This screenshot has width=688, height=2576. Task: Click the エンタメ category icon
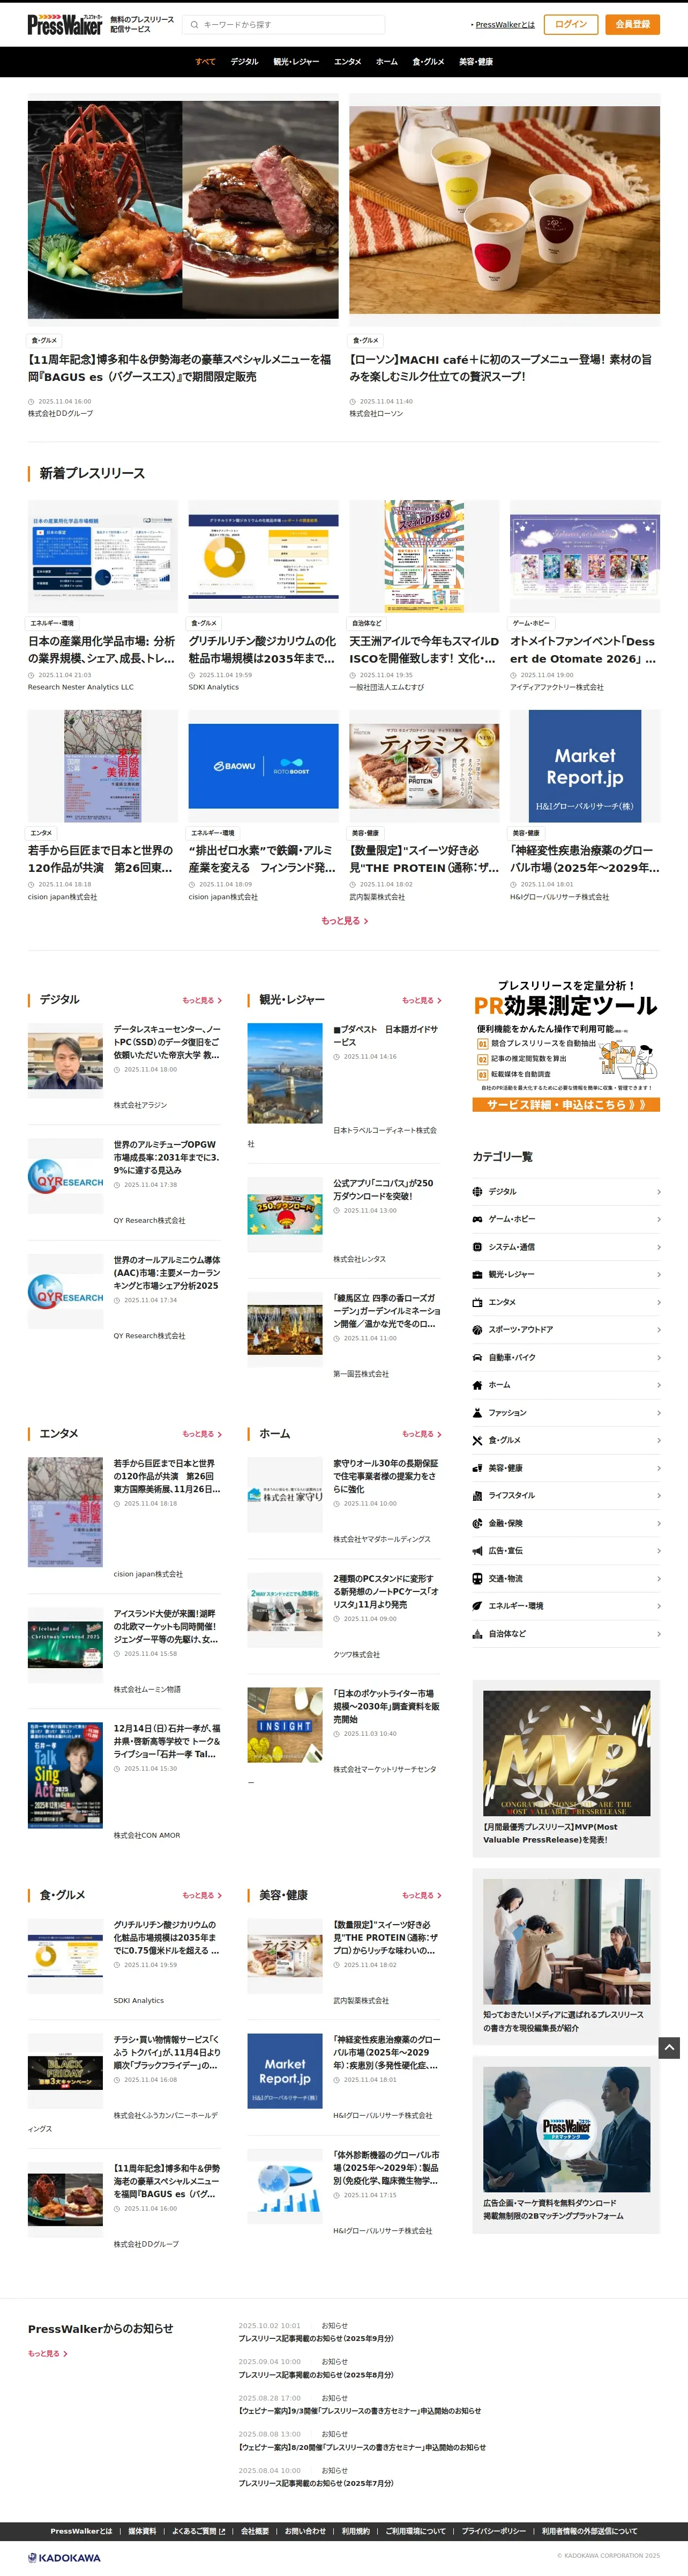477,1302
